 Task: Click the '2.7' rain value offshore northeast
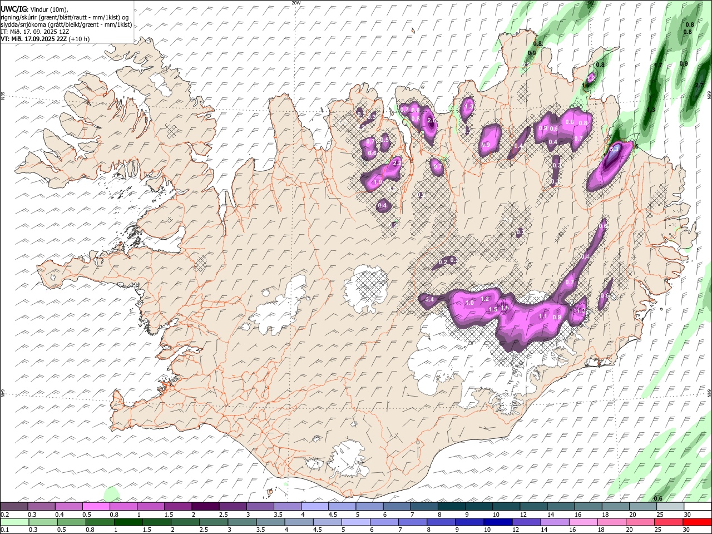pos(700,85)
